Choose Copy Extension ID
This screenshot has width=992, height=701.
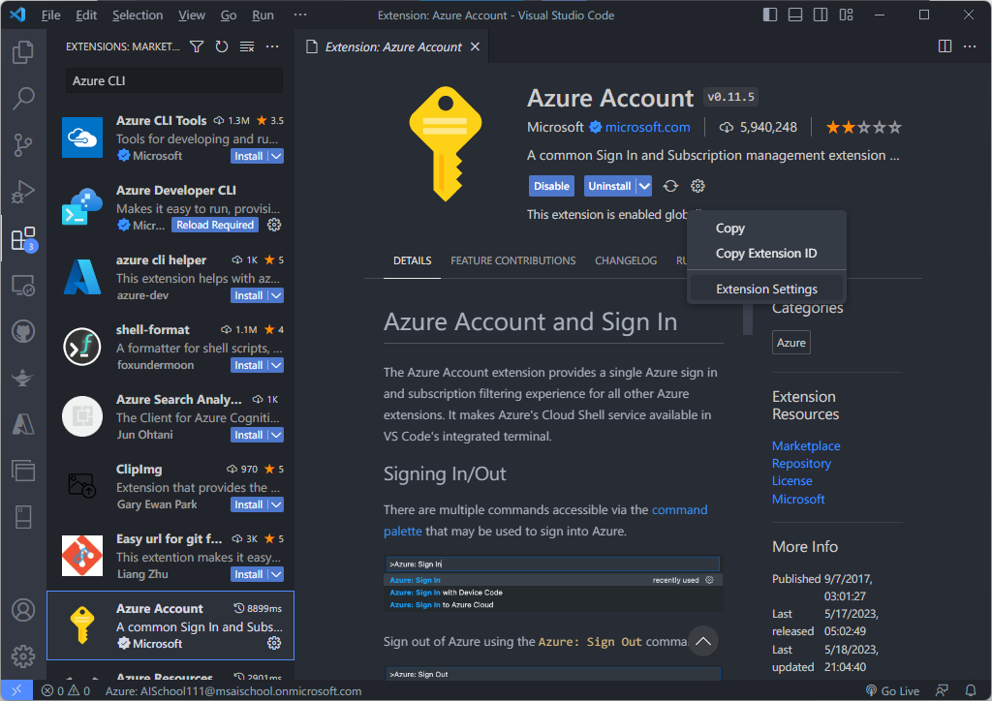[766, 254]
